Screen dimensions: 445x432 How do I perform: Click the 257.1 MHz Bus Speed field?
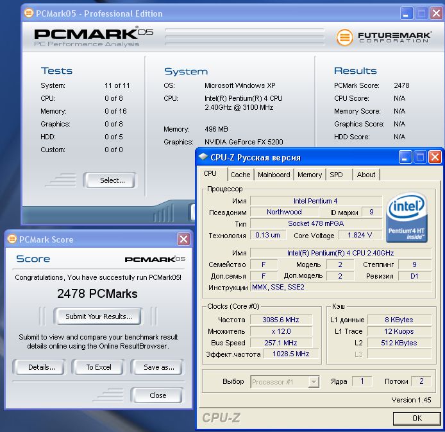(x=281, y=343)
